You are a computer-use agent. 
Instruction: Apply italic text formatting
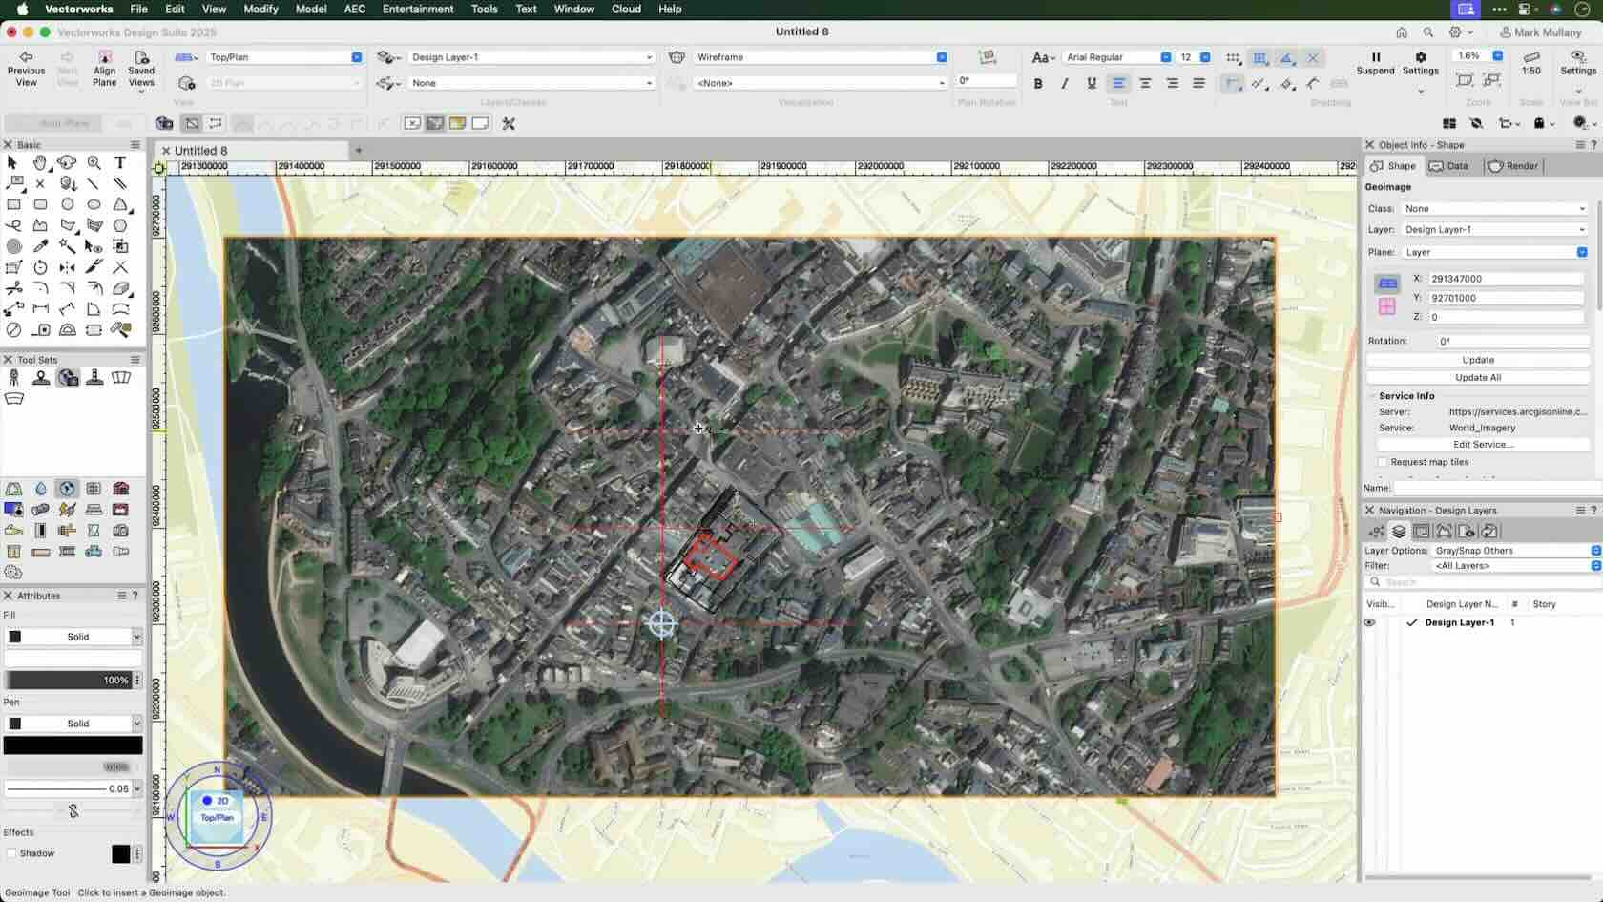click(1065, 83)
